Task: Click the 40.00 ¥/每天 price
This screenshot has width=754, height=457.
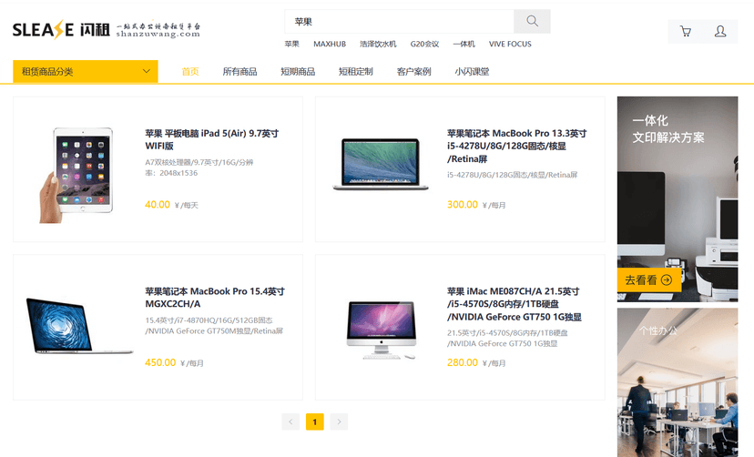Action: pyautogui.click(x=171, y=205)
